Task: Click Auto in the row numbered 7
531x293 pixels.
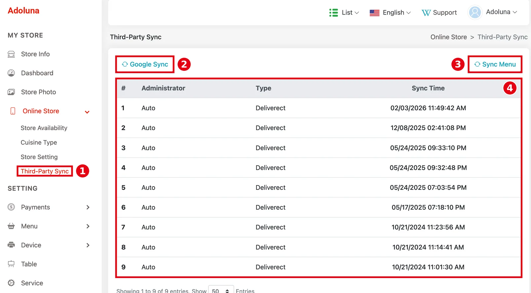Action: [148, 227]
